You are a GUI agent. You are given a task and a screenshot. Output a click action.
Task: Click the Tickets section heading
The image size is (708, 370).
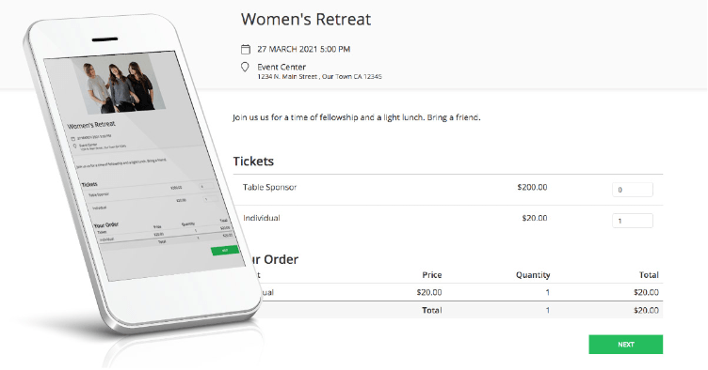tap(253, 162)
